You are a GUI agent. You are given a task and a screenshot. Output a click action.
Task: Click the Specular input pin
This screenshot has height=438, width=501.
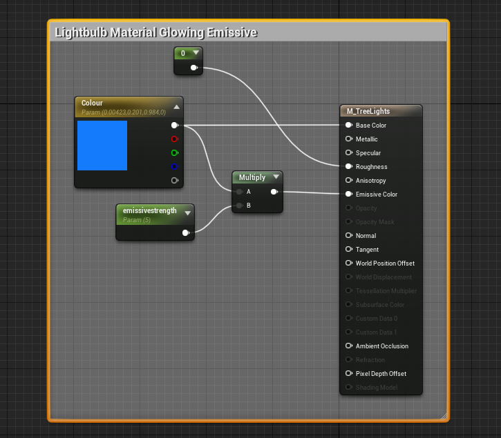click(x=348, y=152)
